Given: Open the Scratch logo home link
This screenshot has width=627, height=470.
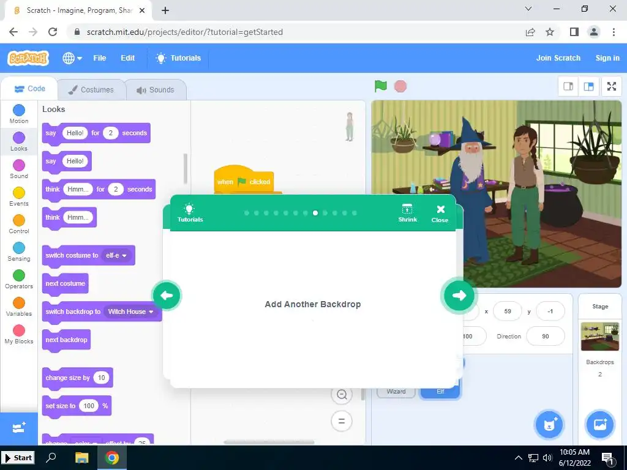Looking at the screenshot, I should (x=28, y=58).
